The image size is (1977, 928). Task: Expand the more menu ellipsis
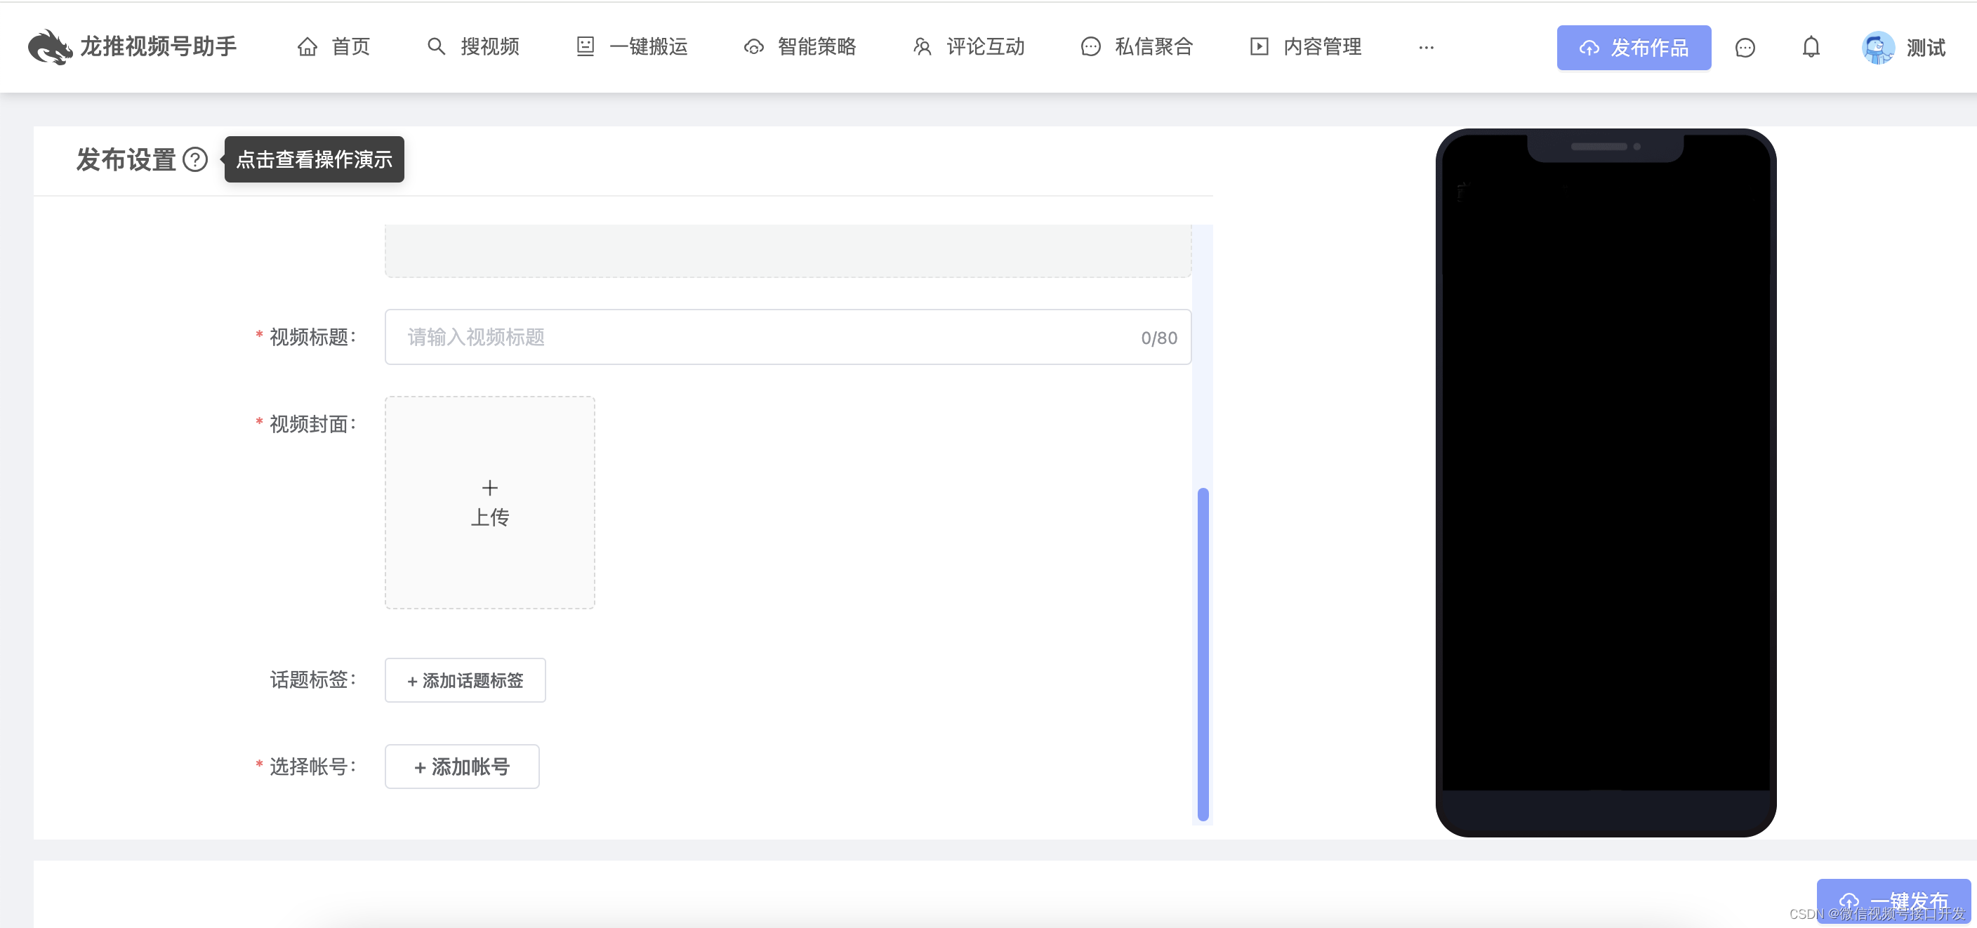(x=1426, y=48)
